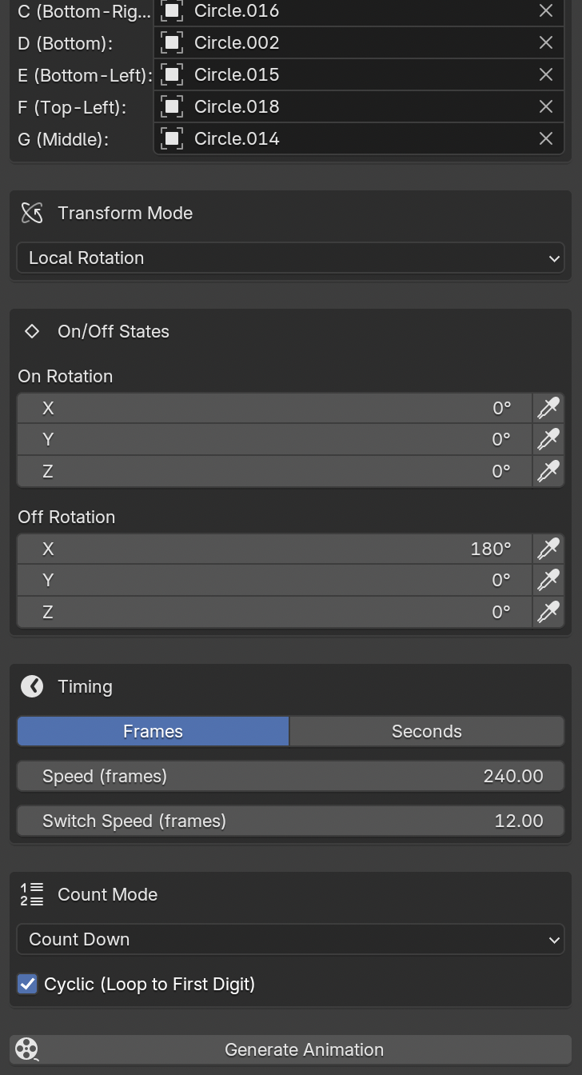The width and height of the screenshot is (582, 1075).
Task: Select Frames timing mode
Action: tap(153, 731)
